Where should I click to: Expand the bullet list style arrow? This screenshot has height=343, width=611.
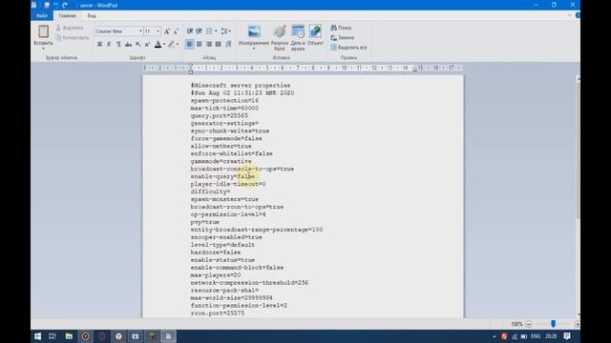click(x=216, y=31)
